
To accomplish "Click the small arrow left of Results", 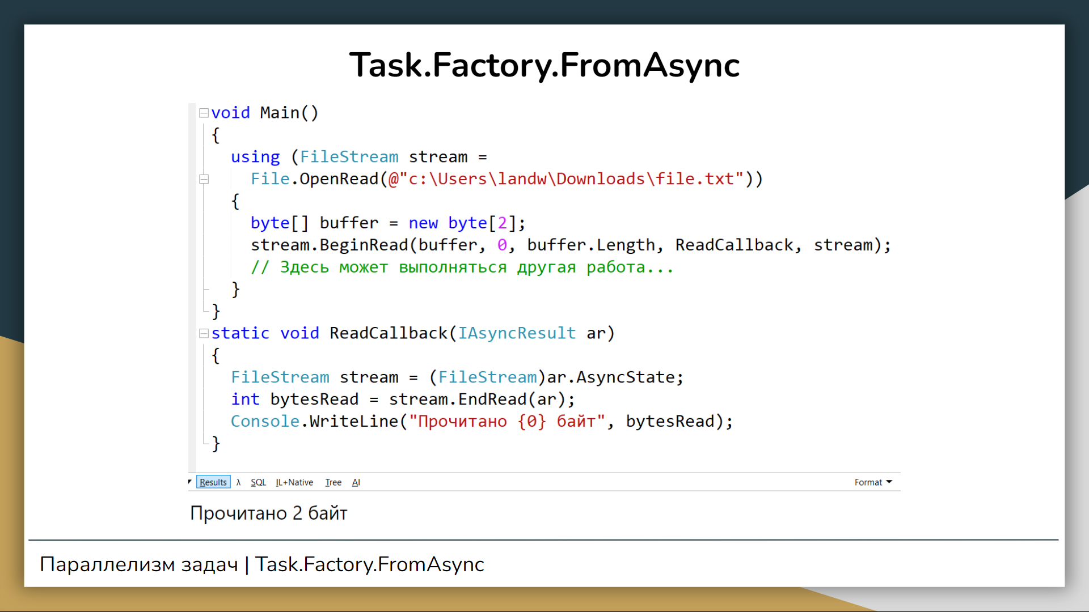I will pos(190,482).
